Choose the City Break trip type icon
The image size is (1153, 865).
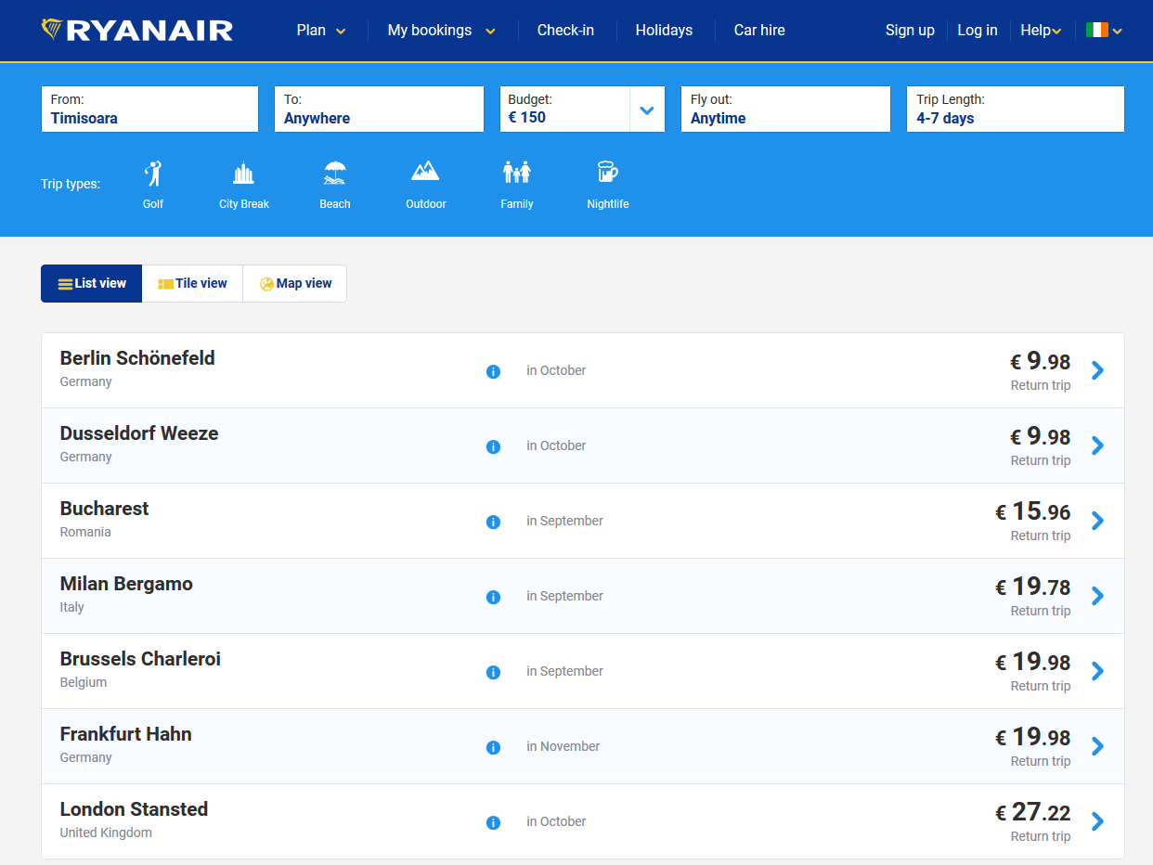click(243, 174)
